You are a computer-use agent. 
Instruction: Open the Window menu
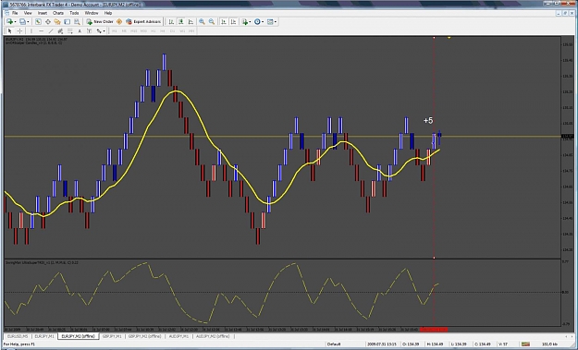click(x=92, y=13)
